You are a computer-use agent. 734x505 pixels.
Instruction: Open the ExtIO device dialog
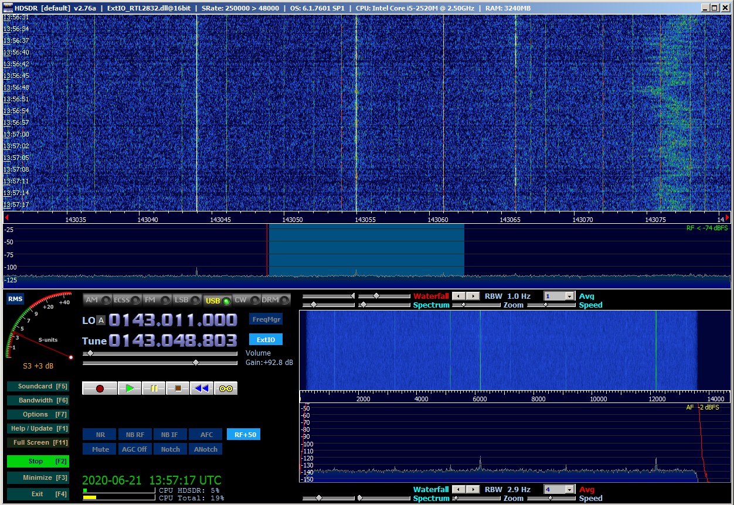pyautogui.click(x=266, y=340)
